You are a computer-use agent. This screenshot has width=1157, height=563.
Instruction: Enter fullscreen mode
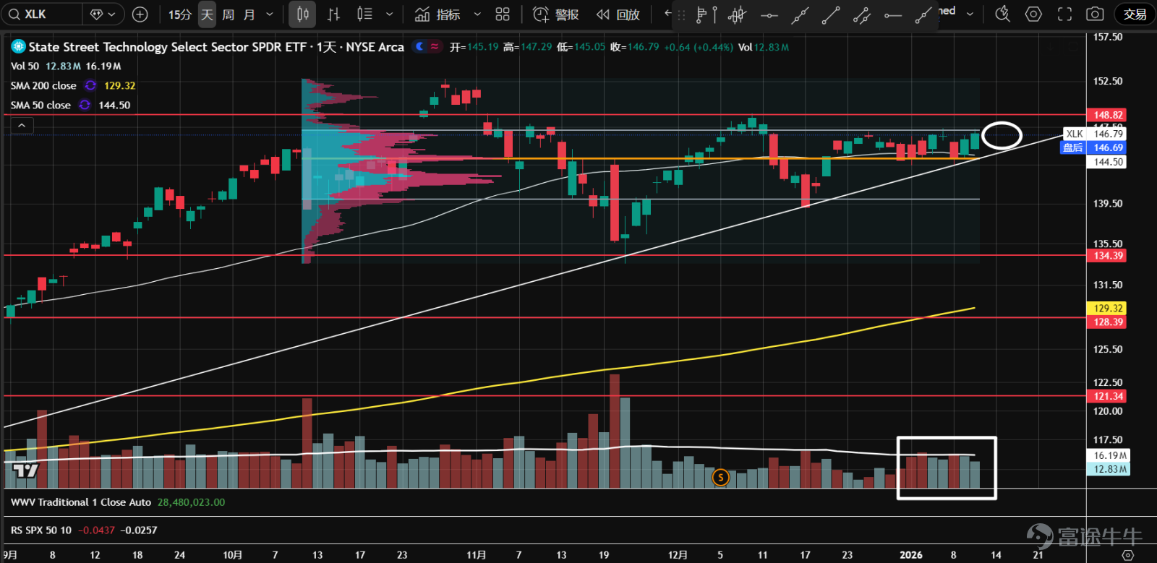pos(1064,14)
